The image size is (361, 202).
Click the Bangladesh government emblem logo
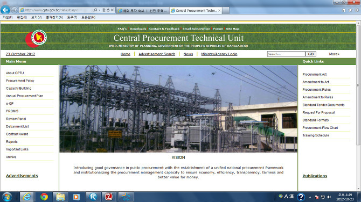[x=37, y=38]
